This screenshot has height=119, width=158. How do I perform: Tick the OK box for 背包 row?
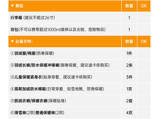pyautogui.click(x=144, y=30)
